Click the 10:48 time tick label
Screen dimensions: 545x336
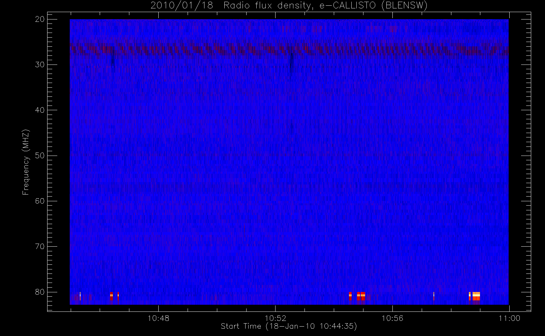[158, 318]
